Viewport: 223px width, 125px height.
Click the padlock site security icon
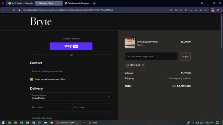tap(20, 10)
